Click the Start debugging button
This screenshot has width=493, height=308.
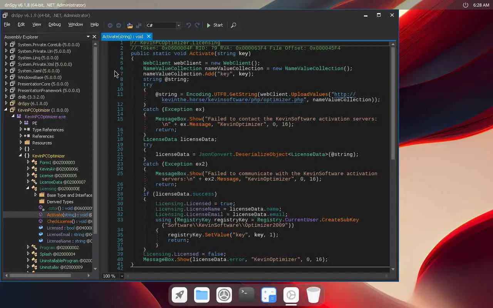[x=215, y=25]
